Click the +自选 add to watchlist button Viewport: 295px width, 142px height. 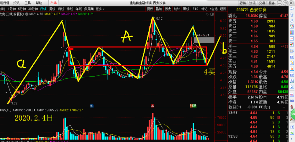(x=214, y=9)
